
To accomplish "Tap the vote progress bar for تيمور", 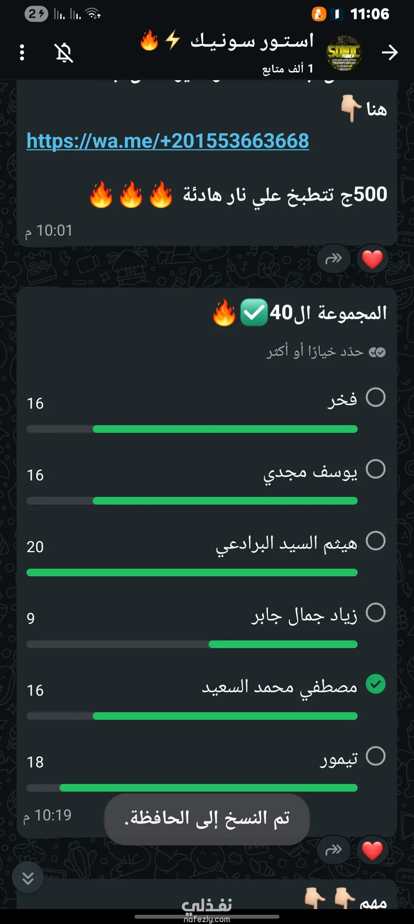I will pyautogui.click(x=192, y=788).
